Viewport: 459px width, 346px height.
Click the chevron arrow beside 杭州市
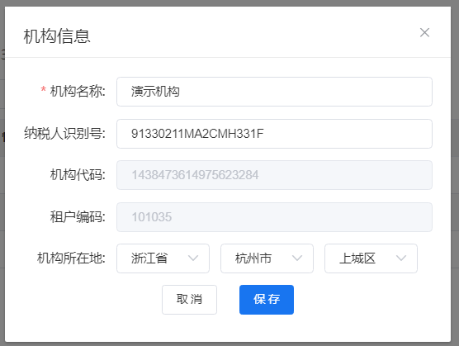[297, 258]
